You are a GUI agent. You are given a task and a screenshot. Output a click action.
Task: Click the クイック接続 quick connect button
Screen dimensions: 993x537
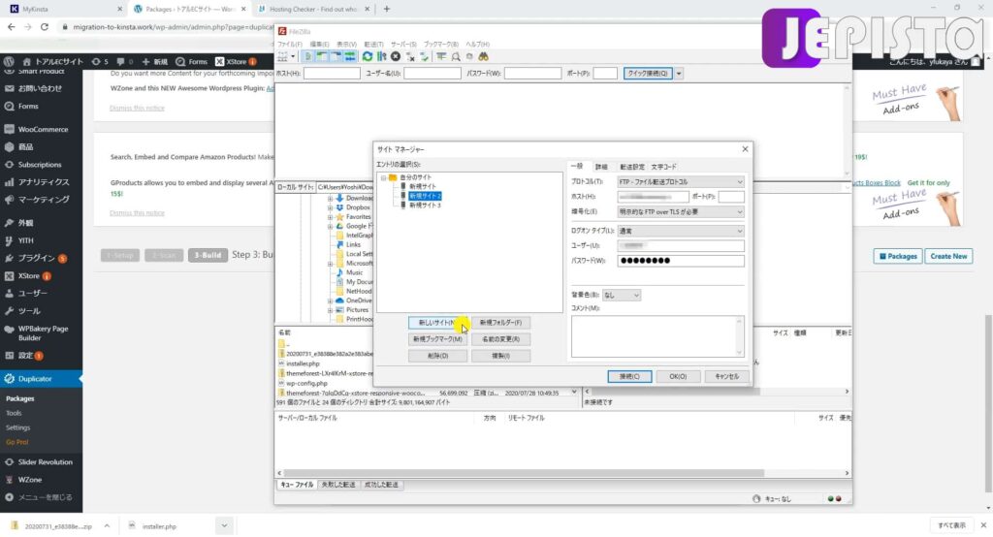click(x=647, y=74)
